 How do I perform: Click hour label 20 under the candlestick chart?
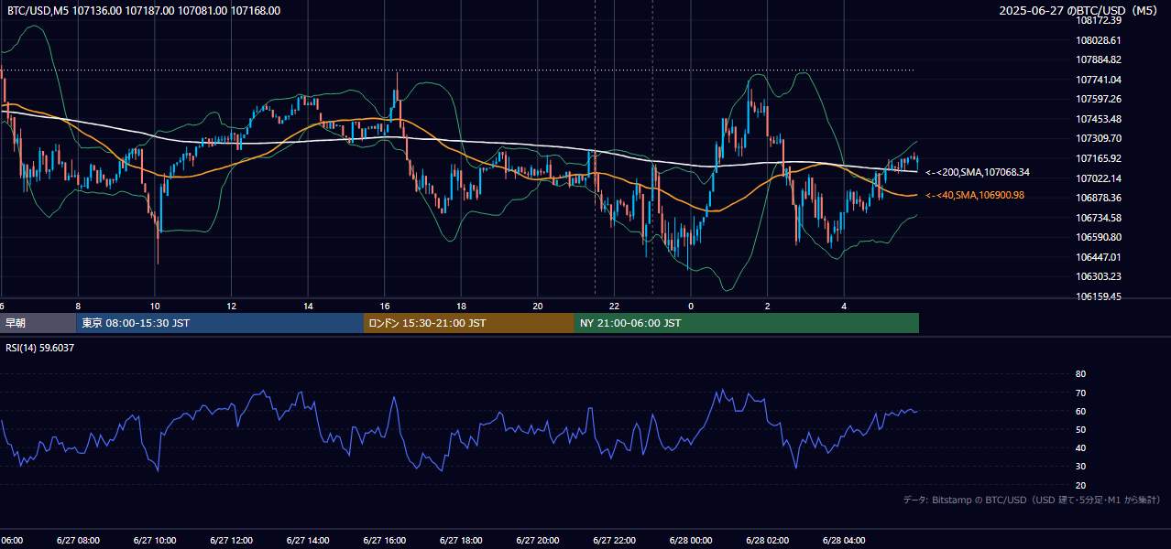tap(538, 307)
